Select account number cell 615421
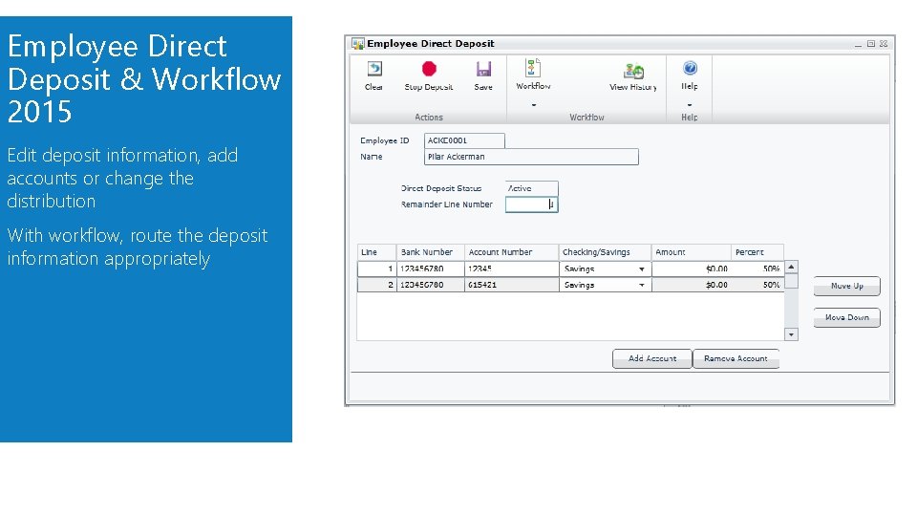The height and width of the screenshot is (516, 917). tap(512, 285)
